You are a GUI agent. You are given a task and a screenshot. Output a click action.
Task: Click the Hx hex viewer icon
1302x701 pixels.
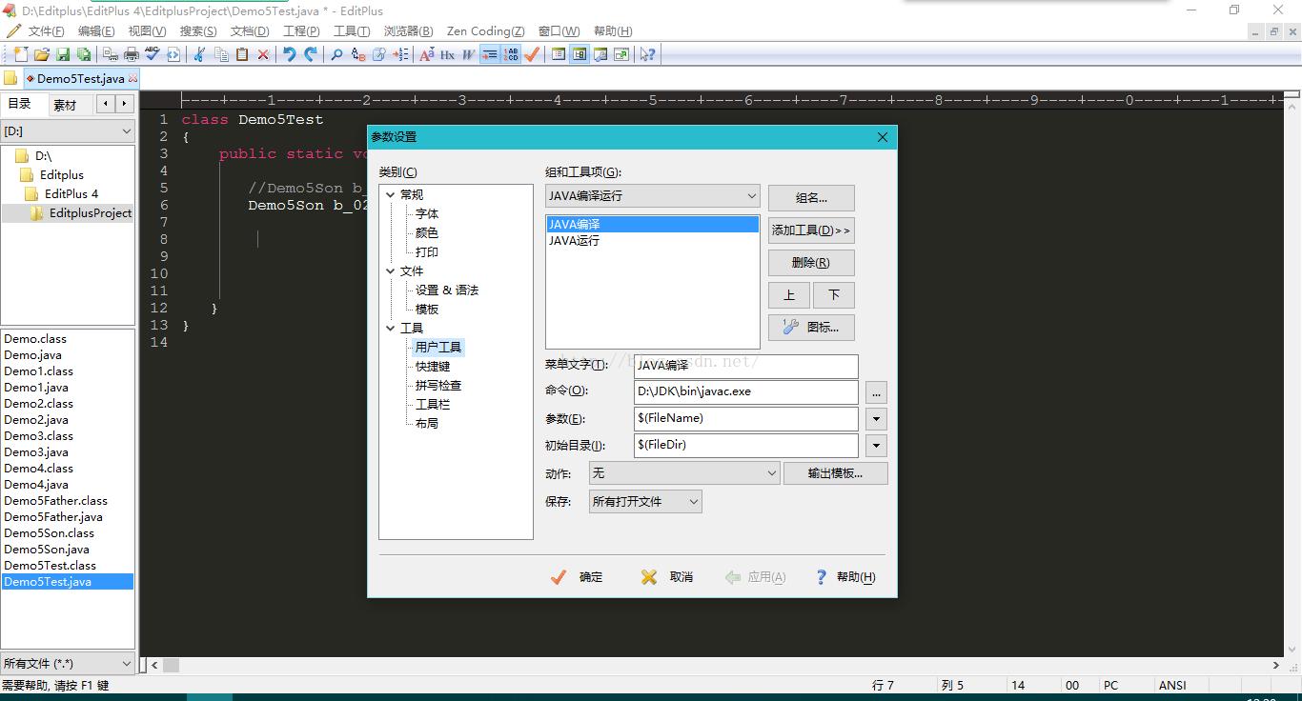[x=447, y=54]
